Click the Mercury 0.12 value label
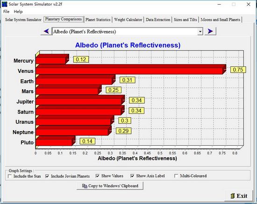The height and width of the screenshot is (204, 257). pyautogui.click(x=81, y=59)
